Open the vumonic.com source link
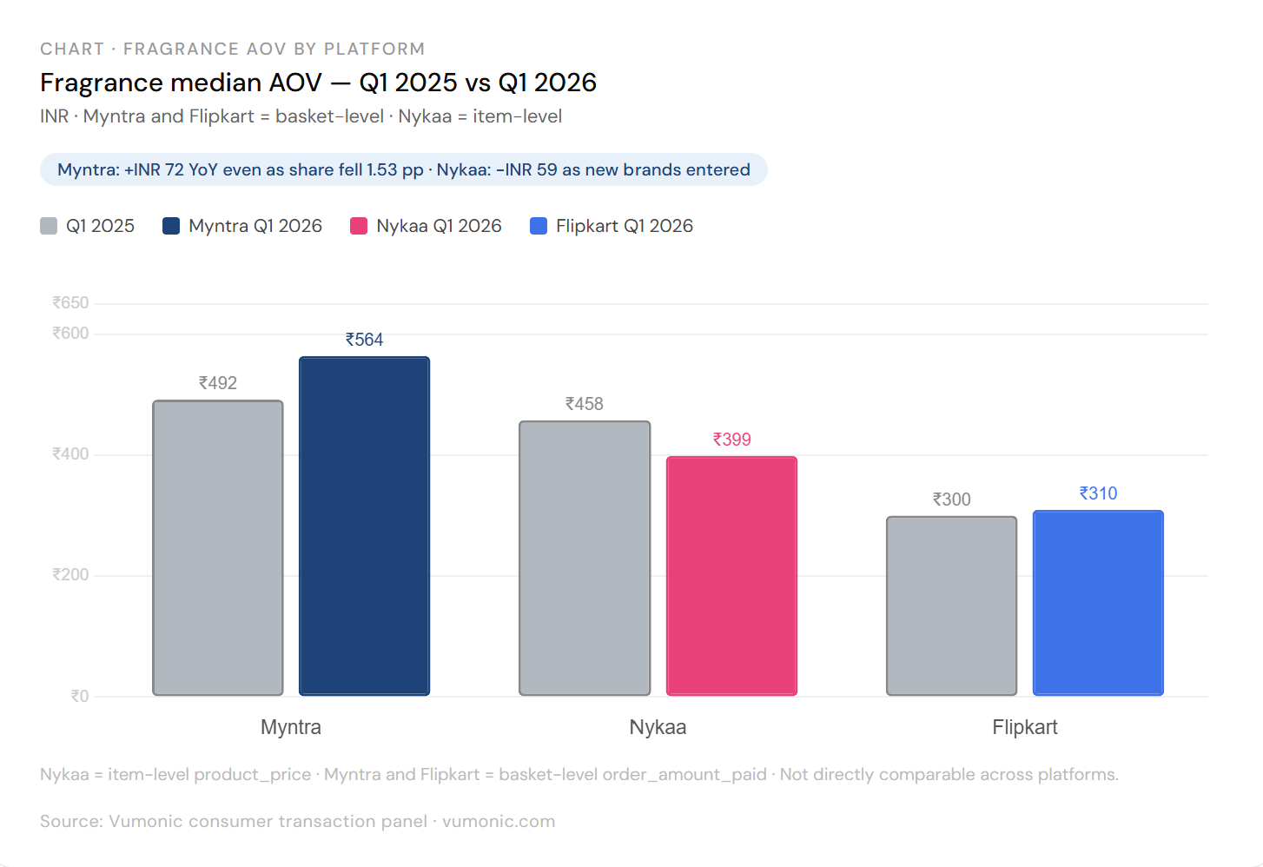1263x867 pixels. [499, 821]
